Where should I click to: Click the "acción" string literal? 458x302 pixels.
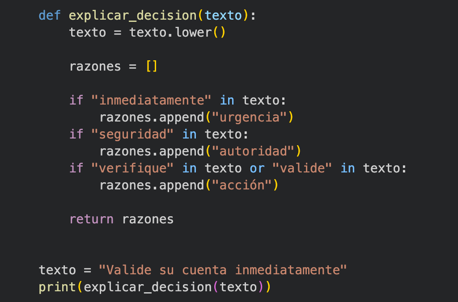coord(242,185)
